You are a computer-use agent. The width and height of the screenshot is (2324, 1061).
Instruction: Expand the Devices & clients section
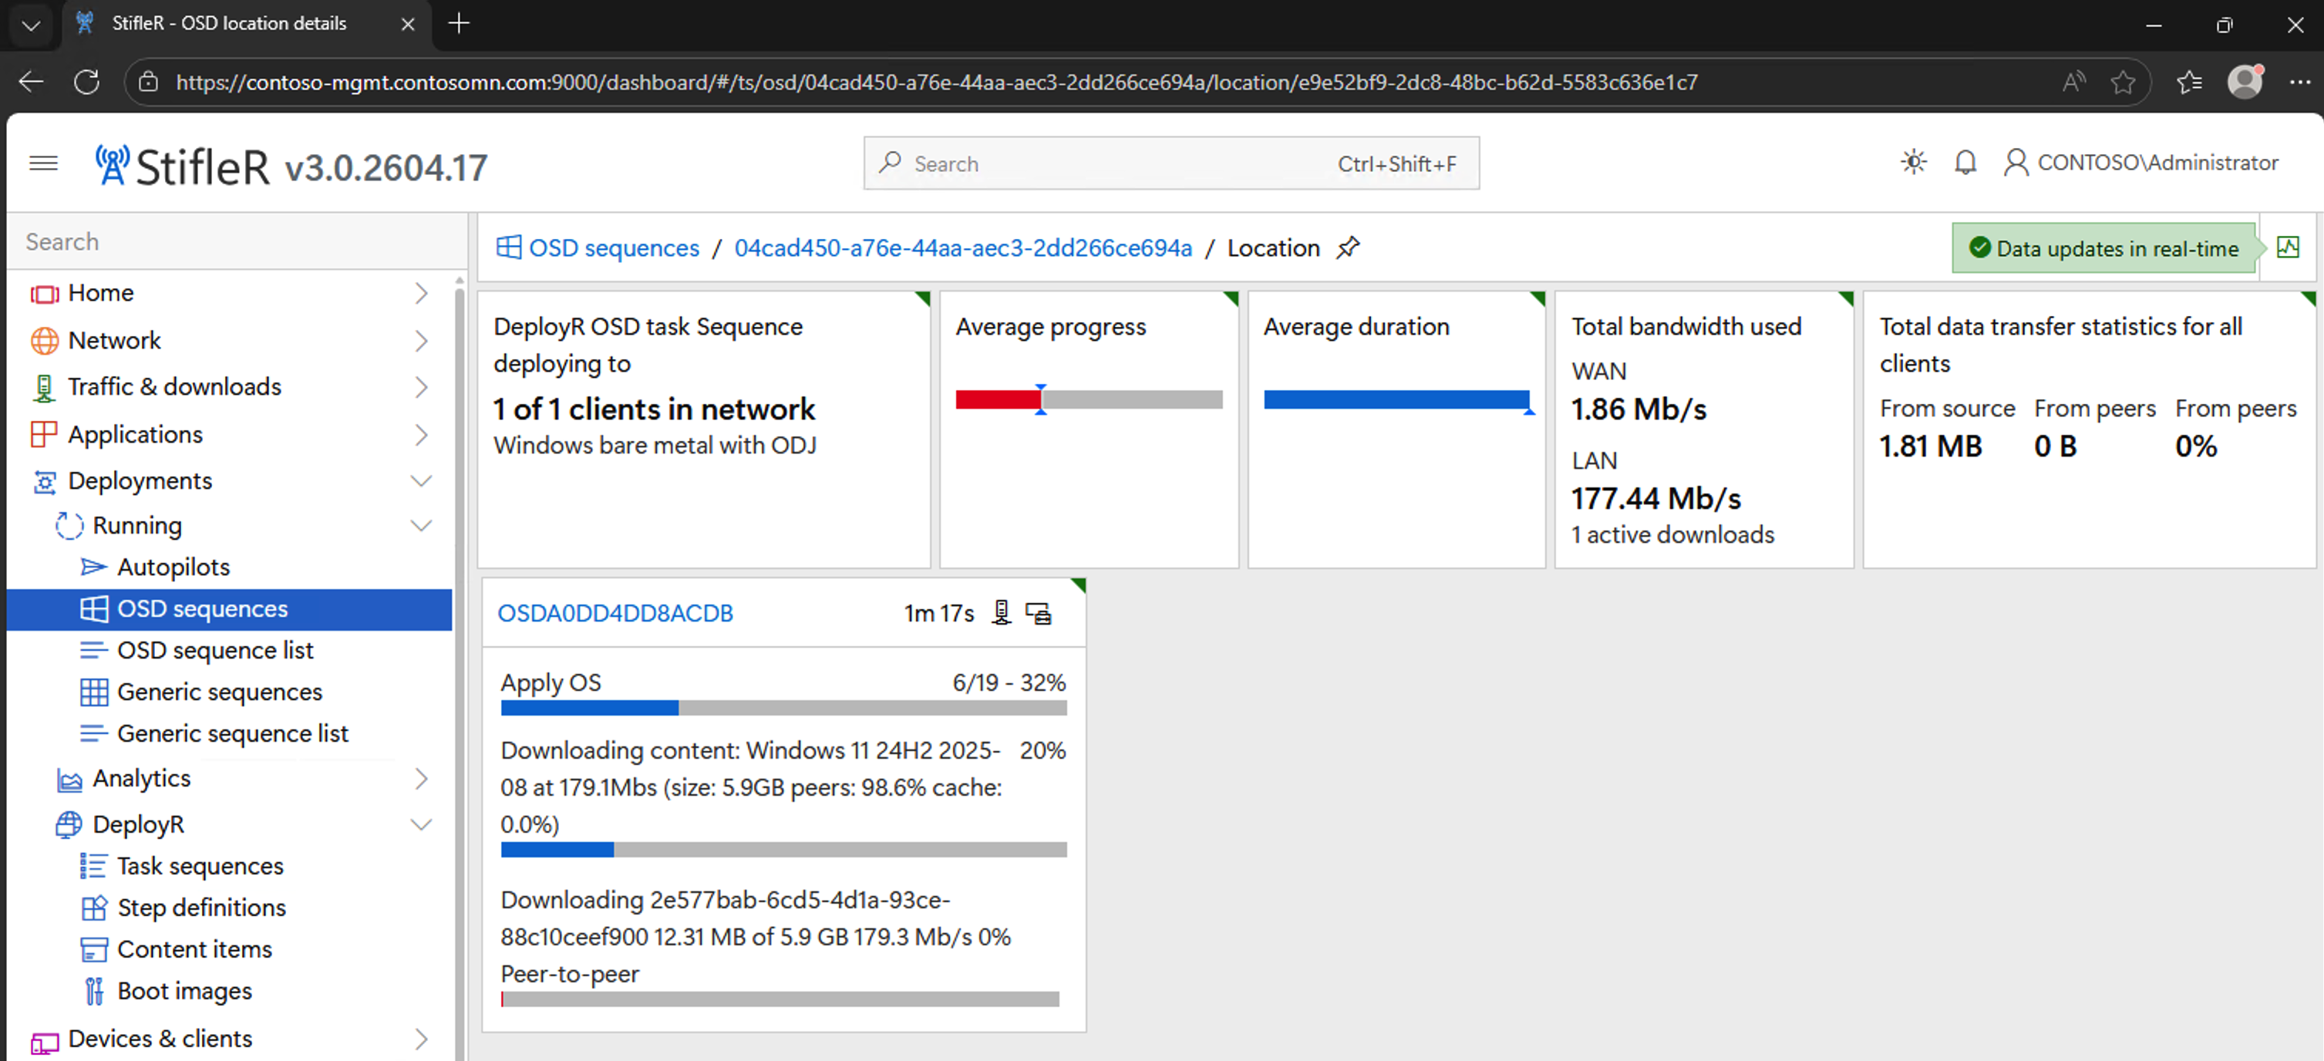pyautogui.click(x=420, y=1039)
